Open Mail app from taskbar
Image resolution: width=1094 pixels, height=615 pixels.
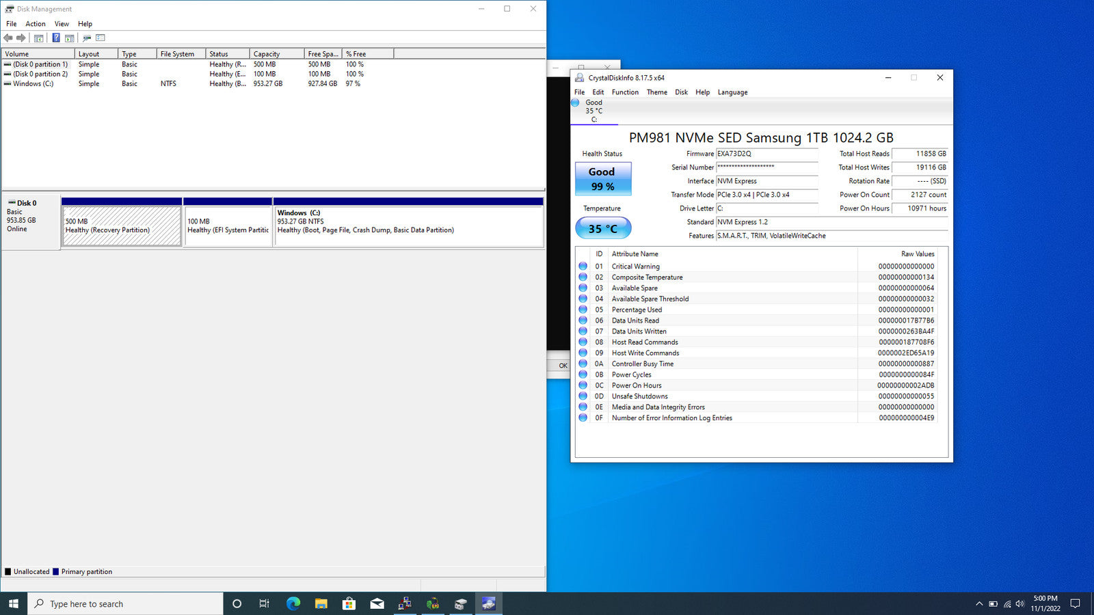[x=377, y=604]
